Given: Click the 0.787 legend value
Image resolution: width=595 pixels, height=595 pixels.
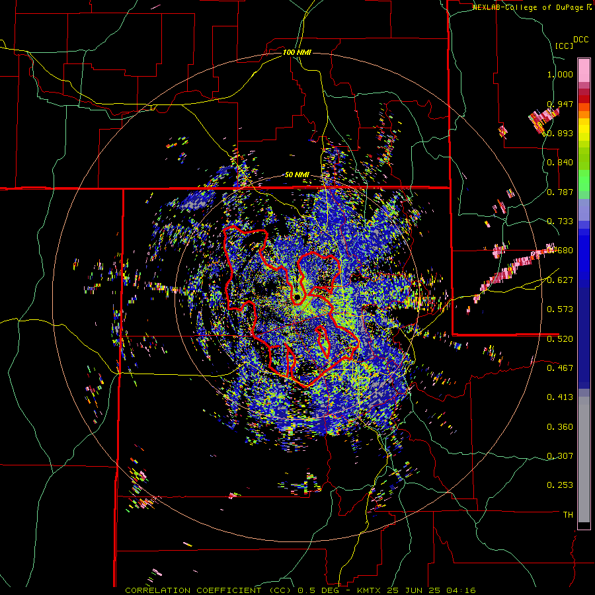Looking at the screenshot, I should coord(560,192).
